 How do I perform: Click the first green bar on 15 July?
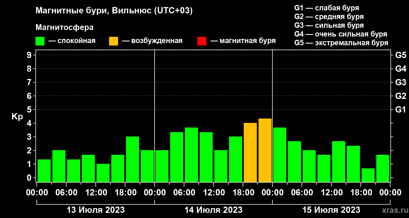280,155
